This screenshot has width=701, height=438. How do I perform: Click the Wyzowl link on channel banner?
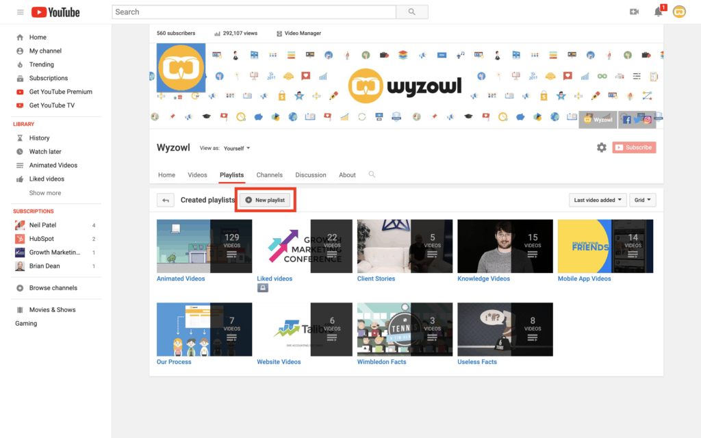click(x=598, y=120)
